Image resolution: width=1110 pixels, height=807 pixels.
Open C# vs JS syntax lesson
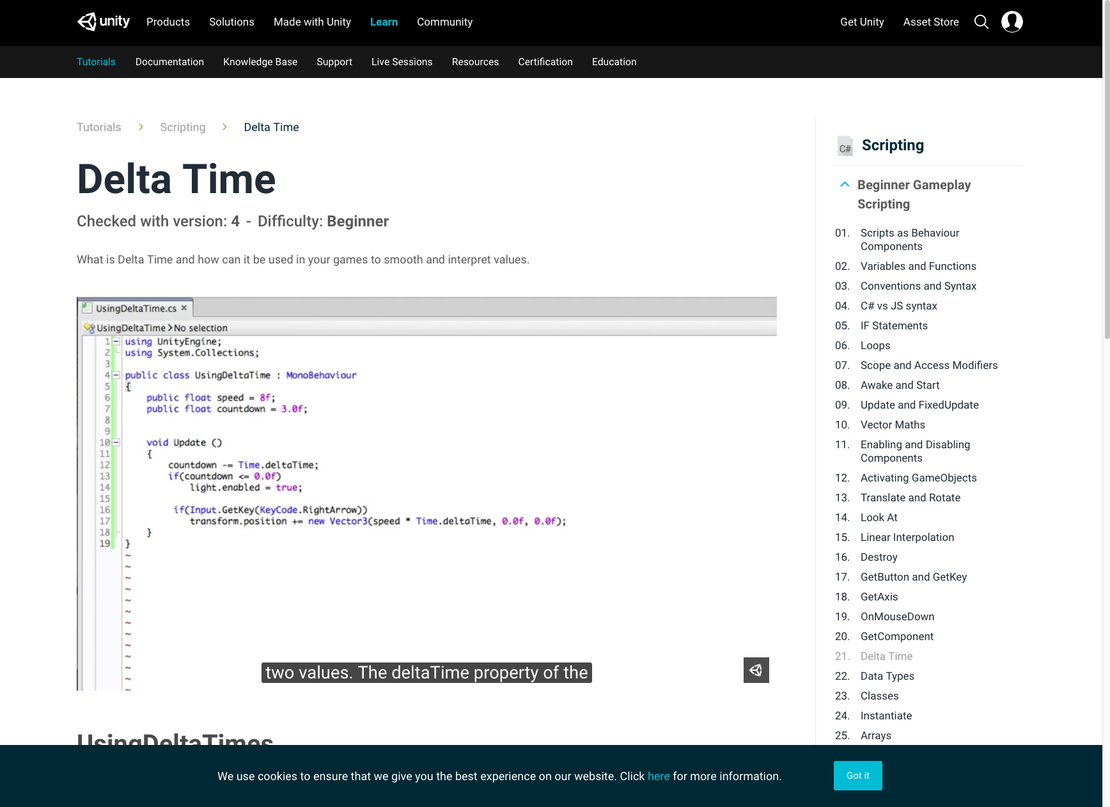(898, 306)
